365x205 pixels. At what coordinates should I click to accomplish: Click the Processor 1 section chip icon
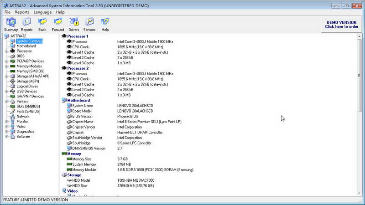pos(64,36)
